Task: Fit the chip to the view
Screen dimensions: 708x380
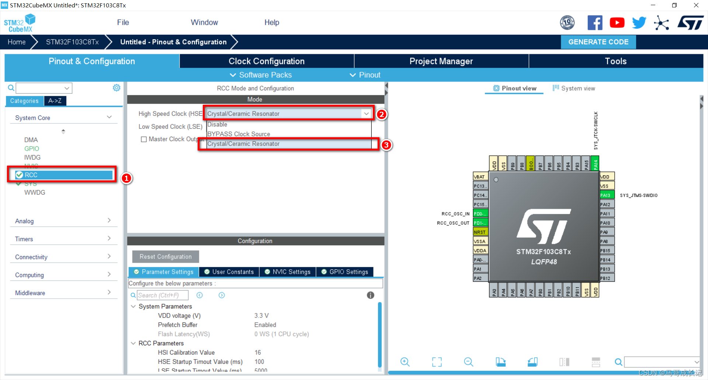Action: [x=437, y=362]
